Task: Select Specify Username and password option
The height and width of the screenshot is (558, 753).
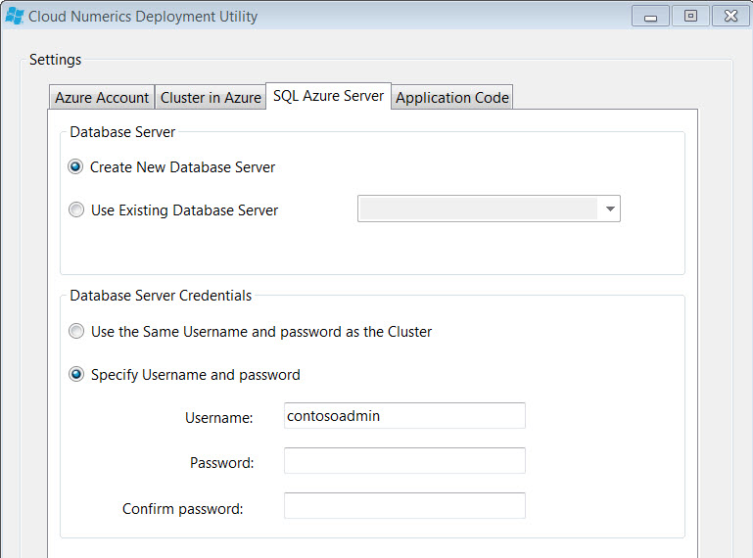Action: tap(75, 374)
